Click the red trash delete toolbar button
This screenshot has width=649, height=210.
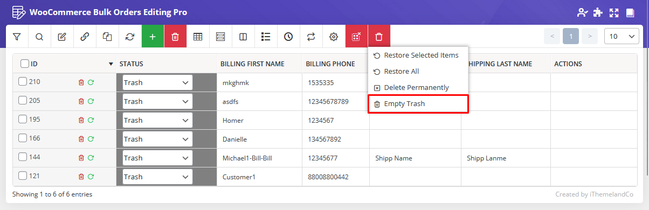[x=175, y=37]
